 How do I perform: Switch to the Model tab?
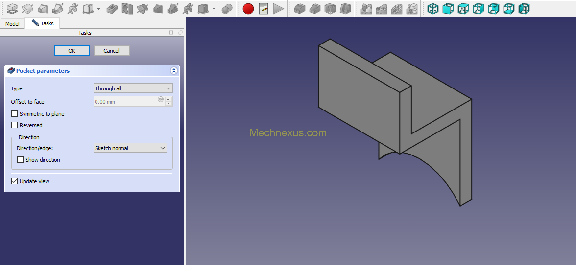pyautogui.click(x=12, y=24)
